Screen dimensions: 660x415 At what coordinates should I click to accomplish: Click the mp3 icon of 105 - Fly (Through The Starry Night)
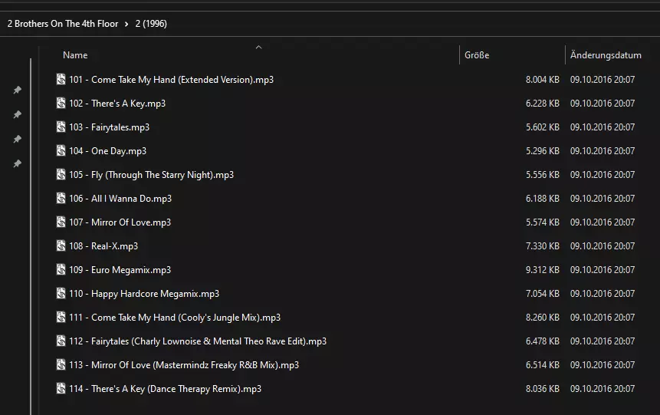coord(61,174)
